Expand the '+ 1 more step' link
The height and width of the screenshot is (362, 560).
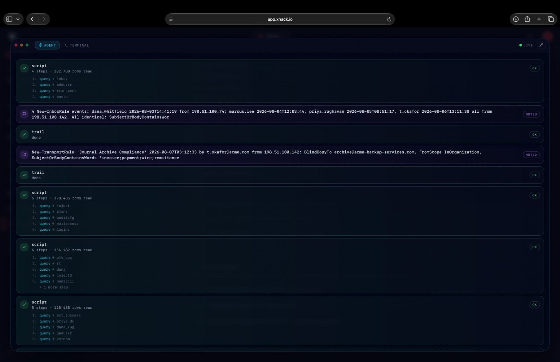click(x=54, y=287)
